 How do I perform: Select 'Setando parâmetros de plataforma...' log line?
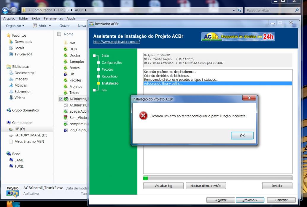pos(218,72)
